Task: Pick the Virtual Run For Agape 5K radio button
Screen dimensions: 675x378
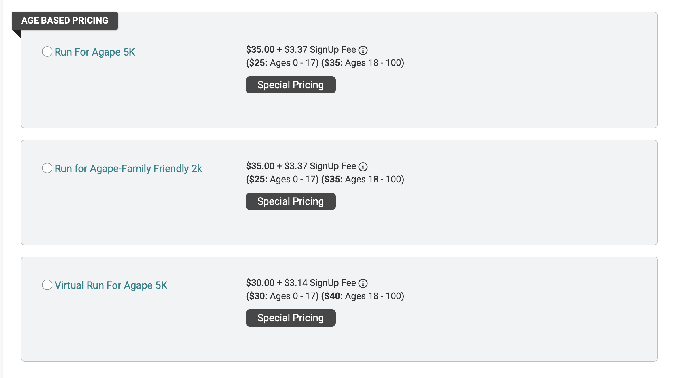Action: point(47,285)
